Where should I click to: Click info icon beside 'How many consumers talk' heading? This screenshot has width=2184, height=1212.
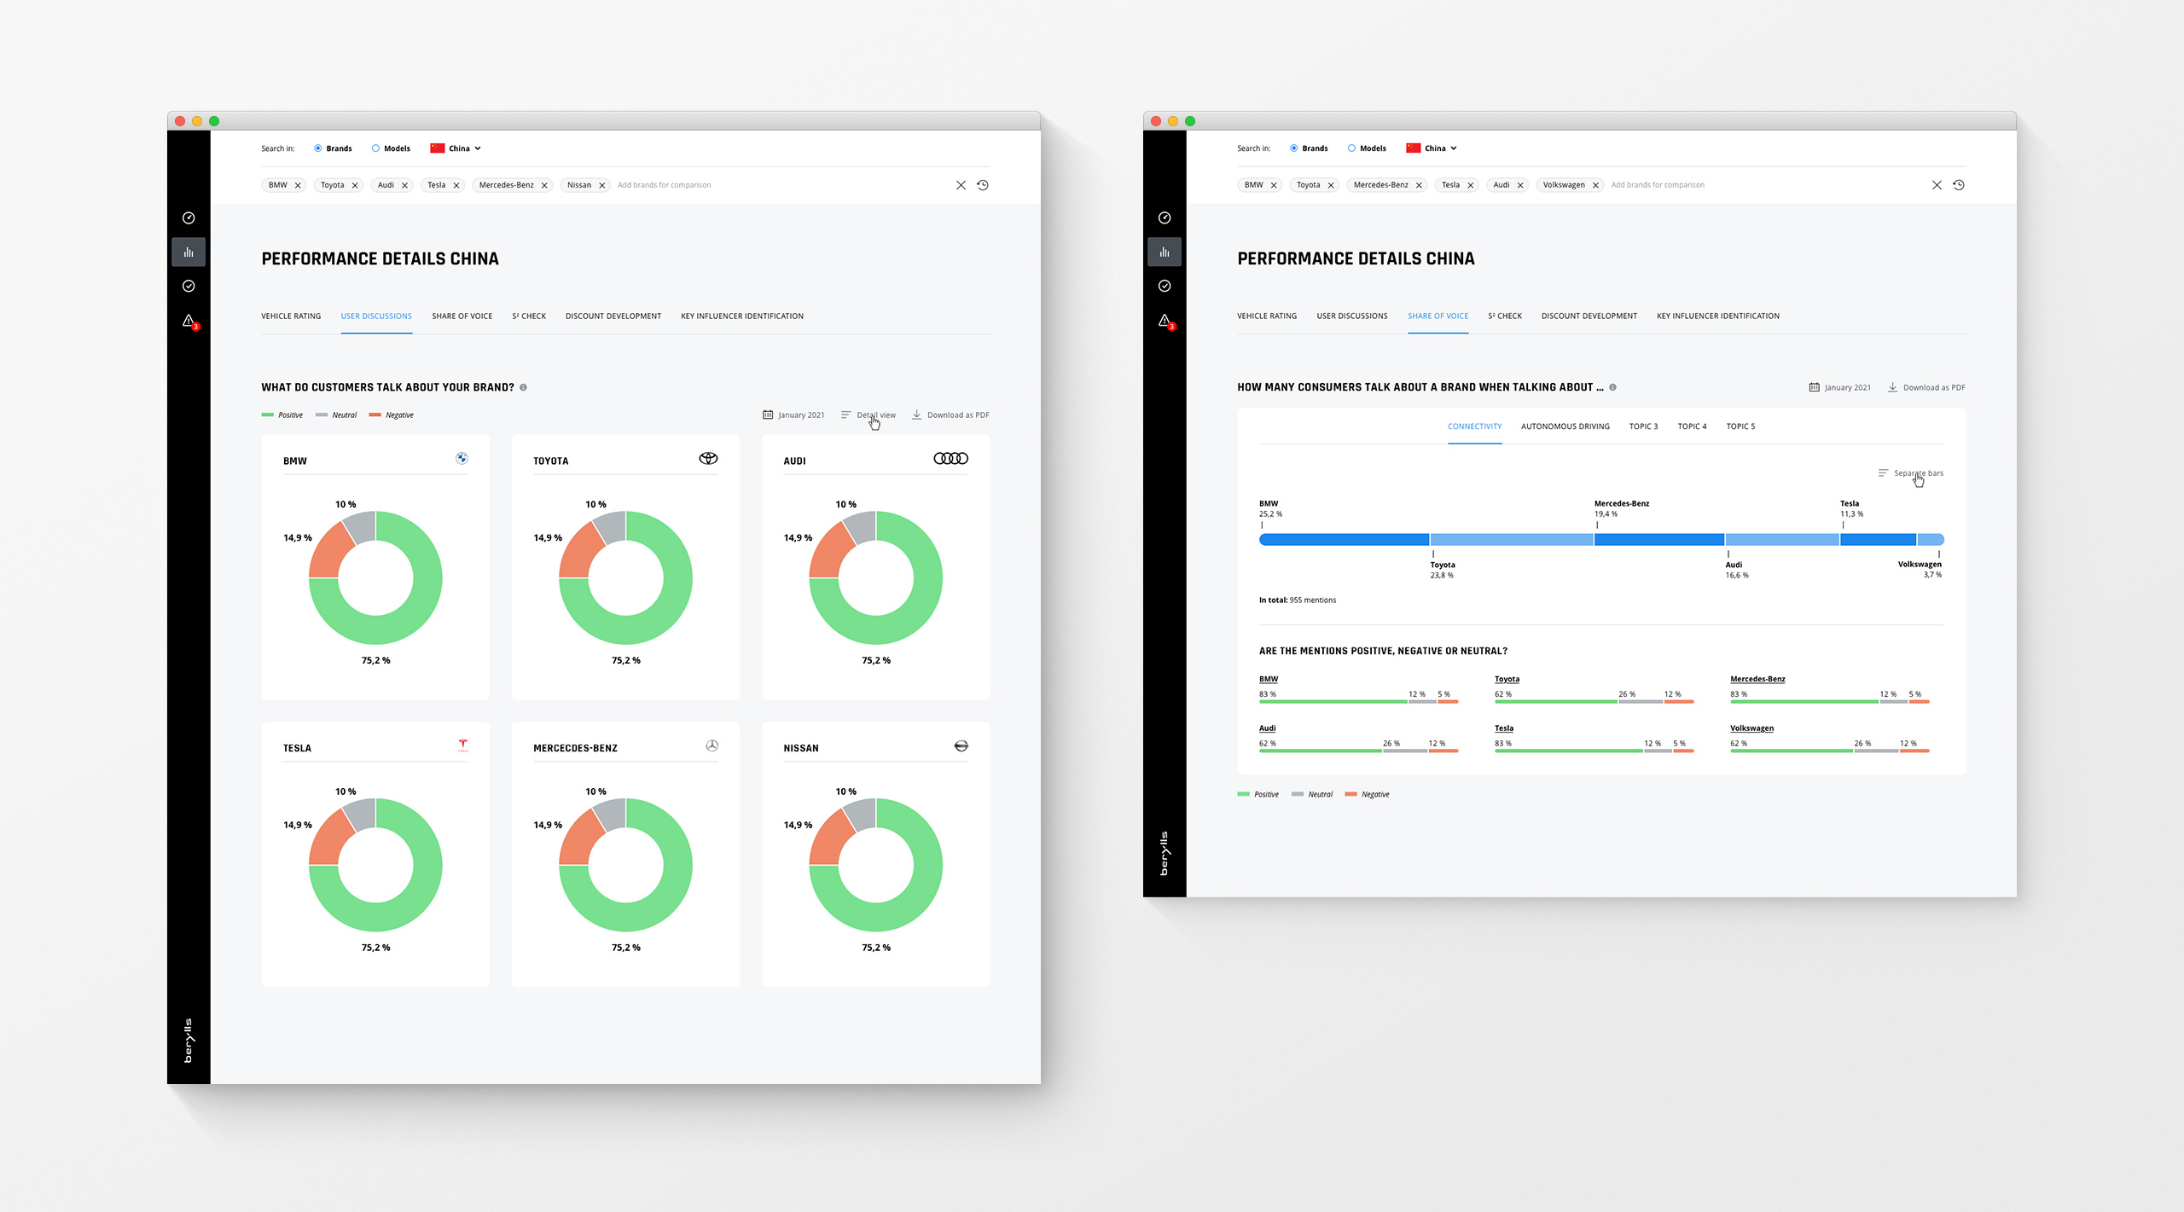point(1612,387)
